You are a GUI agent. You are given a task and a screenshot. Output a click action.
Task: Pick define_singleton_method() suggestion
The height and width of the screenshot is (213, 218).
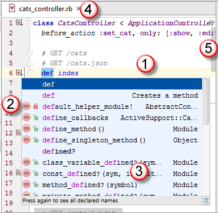(x=112, y=140)
